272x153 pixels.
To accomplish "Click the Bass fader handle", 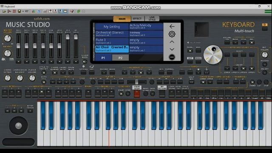I will 35,46.
